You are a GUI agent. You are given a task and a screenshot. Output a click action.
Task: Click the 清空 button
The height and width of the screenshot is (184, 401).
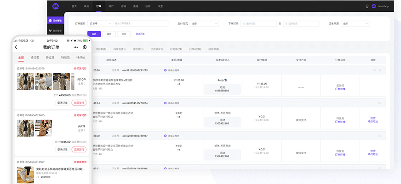(109, 34)
